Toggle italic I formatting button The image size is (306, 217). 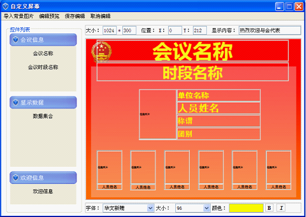click(281, 208)
